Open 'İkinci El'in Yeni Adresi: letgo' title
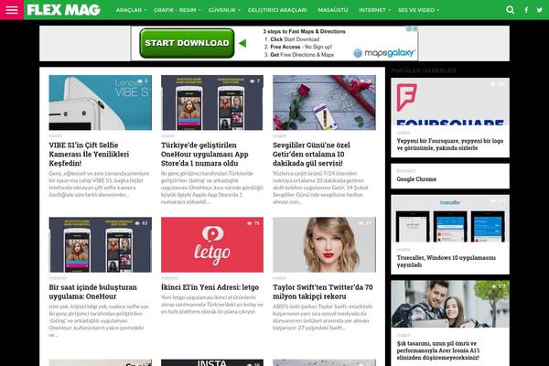This screenshot has height=366, width=549. 210,287
